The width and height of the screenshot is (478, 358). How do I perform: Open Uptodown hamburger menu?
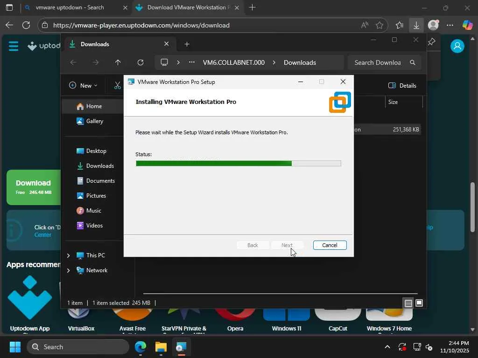[x=14, y=46]
